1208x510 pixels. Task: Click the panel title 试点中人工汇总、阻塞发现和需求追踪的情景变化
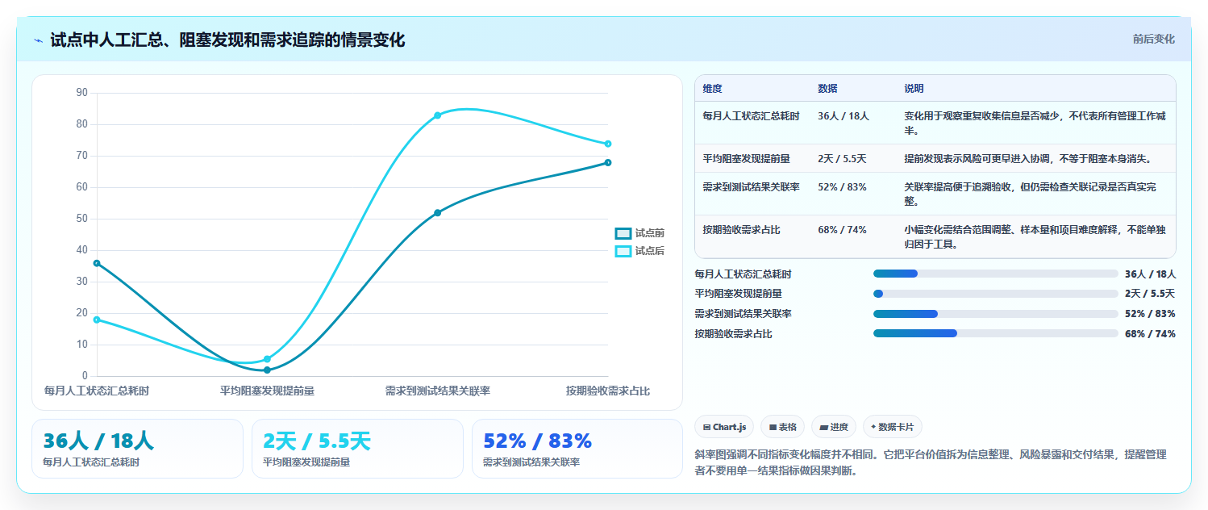tap(227, 40)
